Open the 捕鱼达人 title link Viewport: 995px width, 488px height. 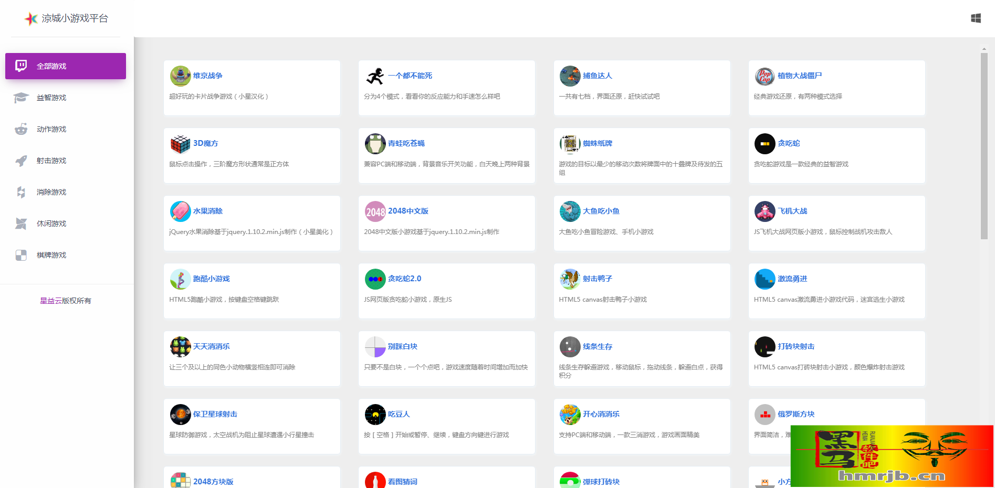tap(598, 76)
